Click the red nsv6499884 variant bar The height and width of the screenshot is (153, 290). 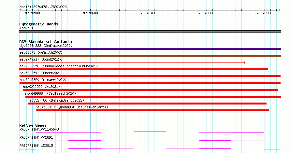pos(153,97)
